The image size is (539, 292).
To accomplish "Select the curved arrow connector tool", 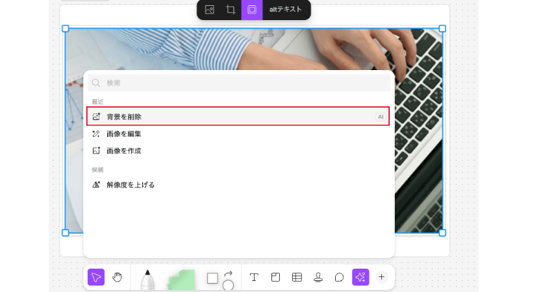I will click(228, 274).
